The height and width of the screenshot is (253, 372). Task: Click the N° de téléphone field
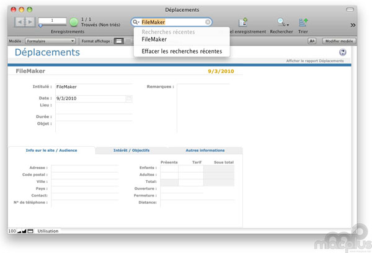85,203
